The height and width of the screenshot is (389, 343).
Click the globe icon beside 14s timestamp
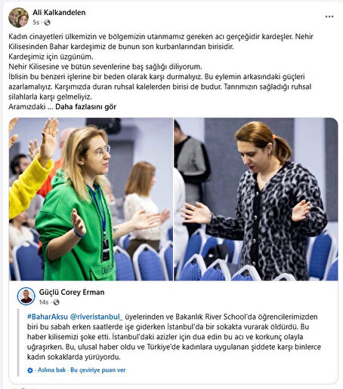point(56,302)
